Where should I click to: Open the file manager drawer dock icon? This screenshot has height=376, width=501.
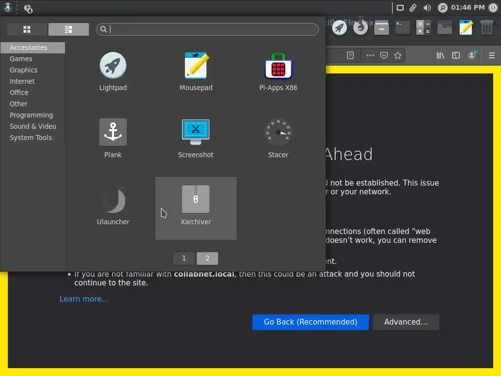point(382,27)
